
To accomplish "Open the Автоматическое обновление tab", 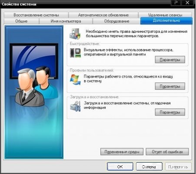I will point(103,15).
